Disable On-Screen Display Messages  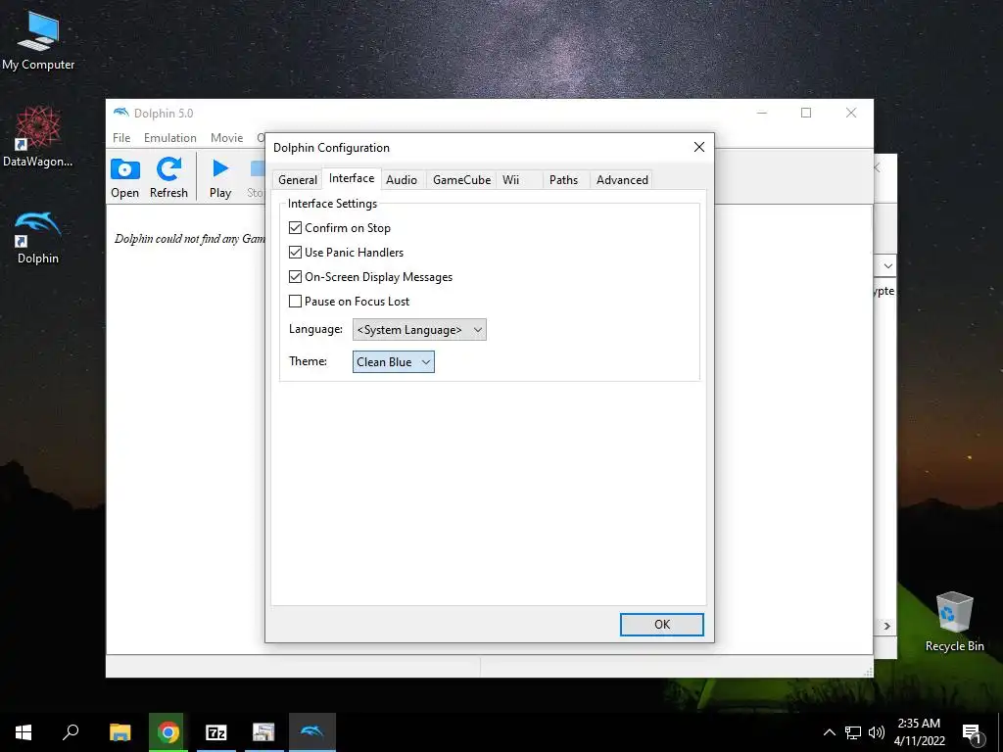click(295, 277)
